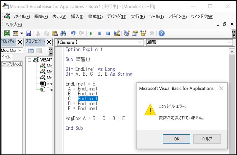The height and width of the screenshot is (155, 237).
Task: Open the 実行(R) menu
Action: [x=138, y=16]
